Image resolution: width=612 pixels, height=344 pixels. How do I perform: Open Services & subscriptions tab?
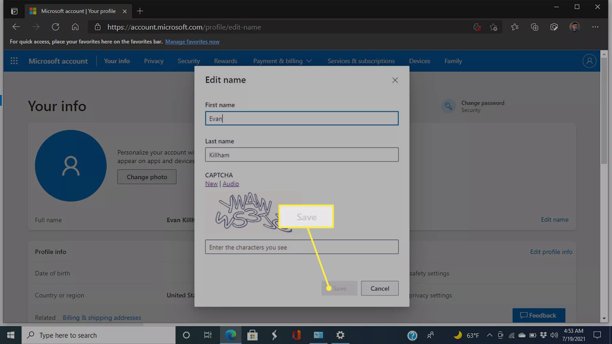pyautogui.click(x=361, y=61)
